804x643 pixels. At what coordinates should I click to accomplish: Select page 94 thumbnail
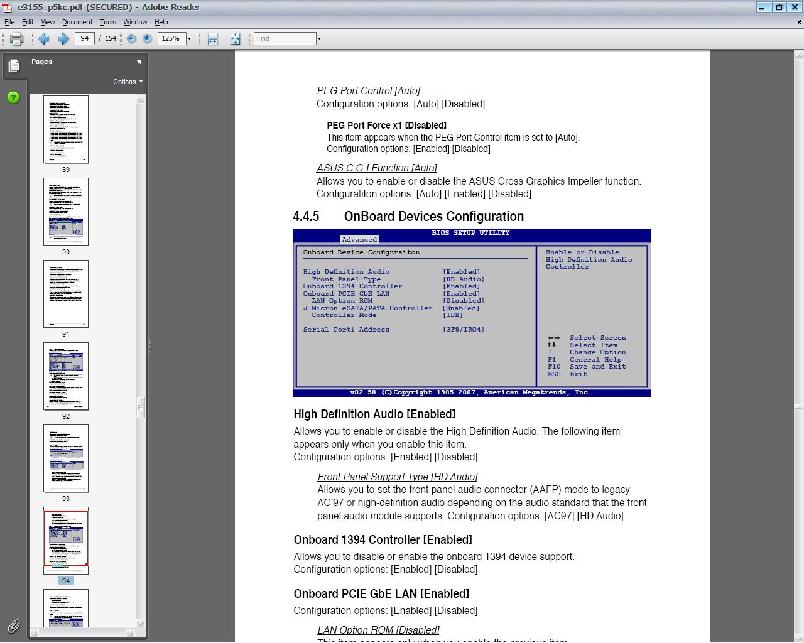[x=66, y=541]
